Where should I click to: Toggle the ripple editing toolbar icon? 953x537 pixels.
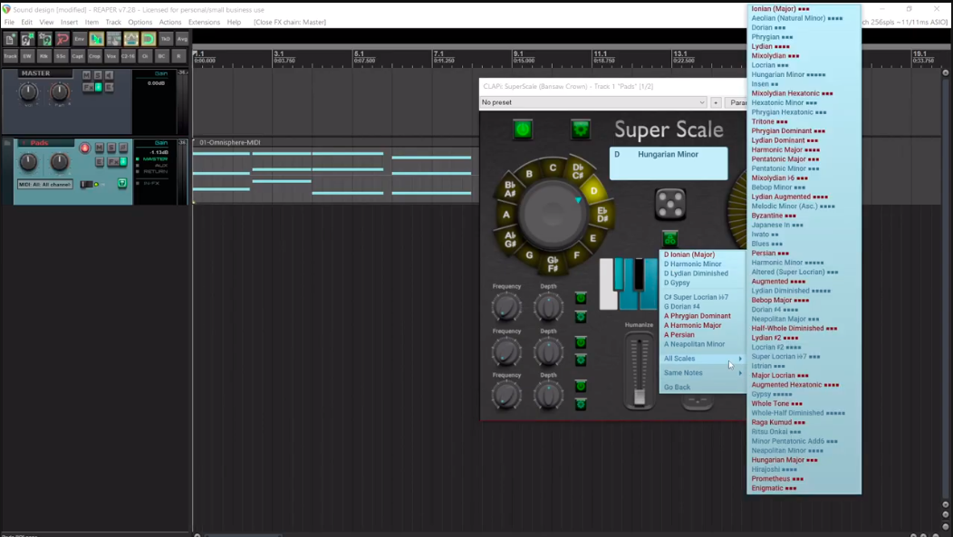[96, 39]
